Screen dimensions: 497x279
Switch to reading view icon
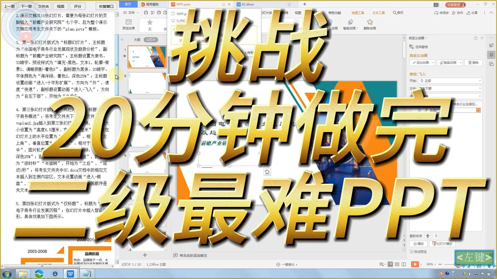tap(404, 264)
